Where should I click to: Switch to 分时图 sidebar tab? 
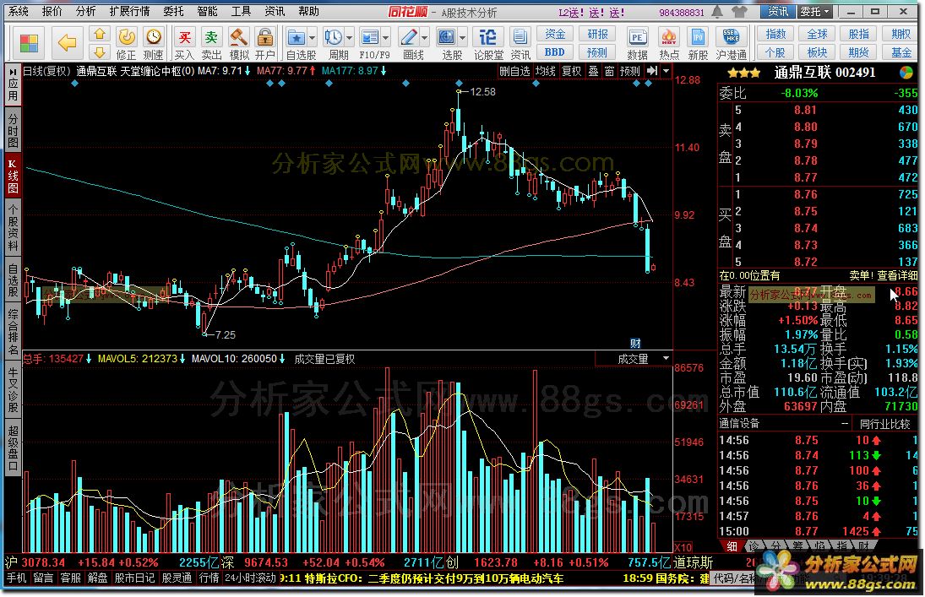point(13,130)
